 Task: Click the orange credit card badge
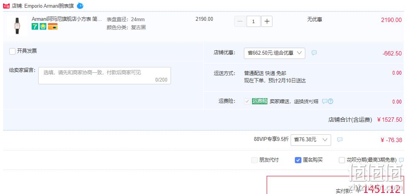[52, 26]
